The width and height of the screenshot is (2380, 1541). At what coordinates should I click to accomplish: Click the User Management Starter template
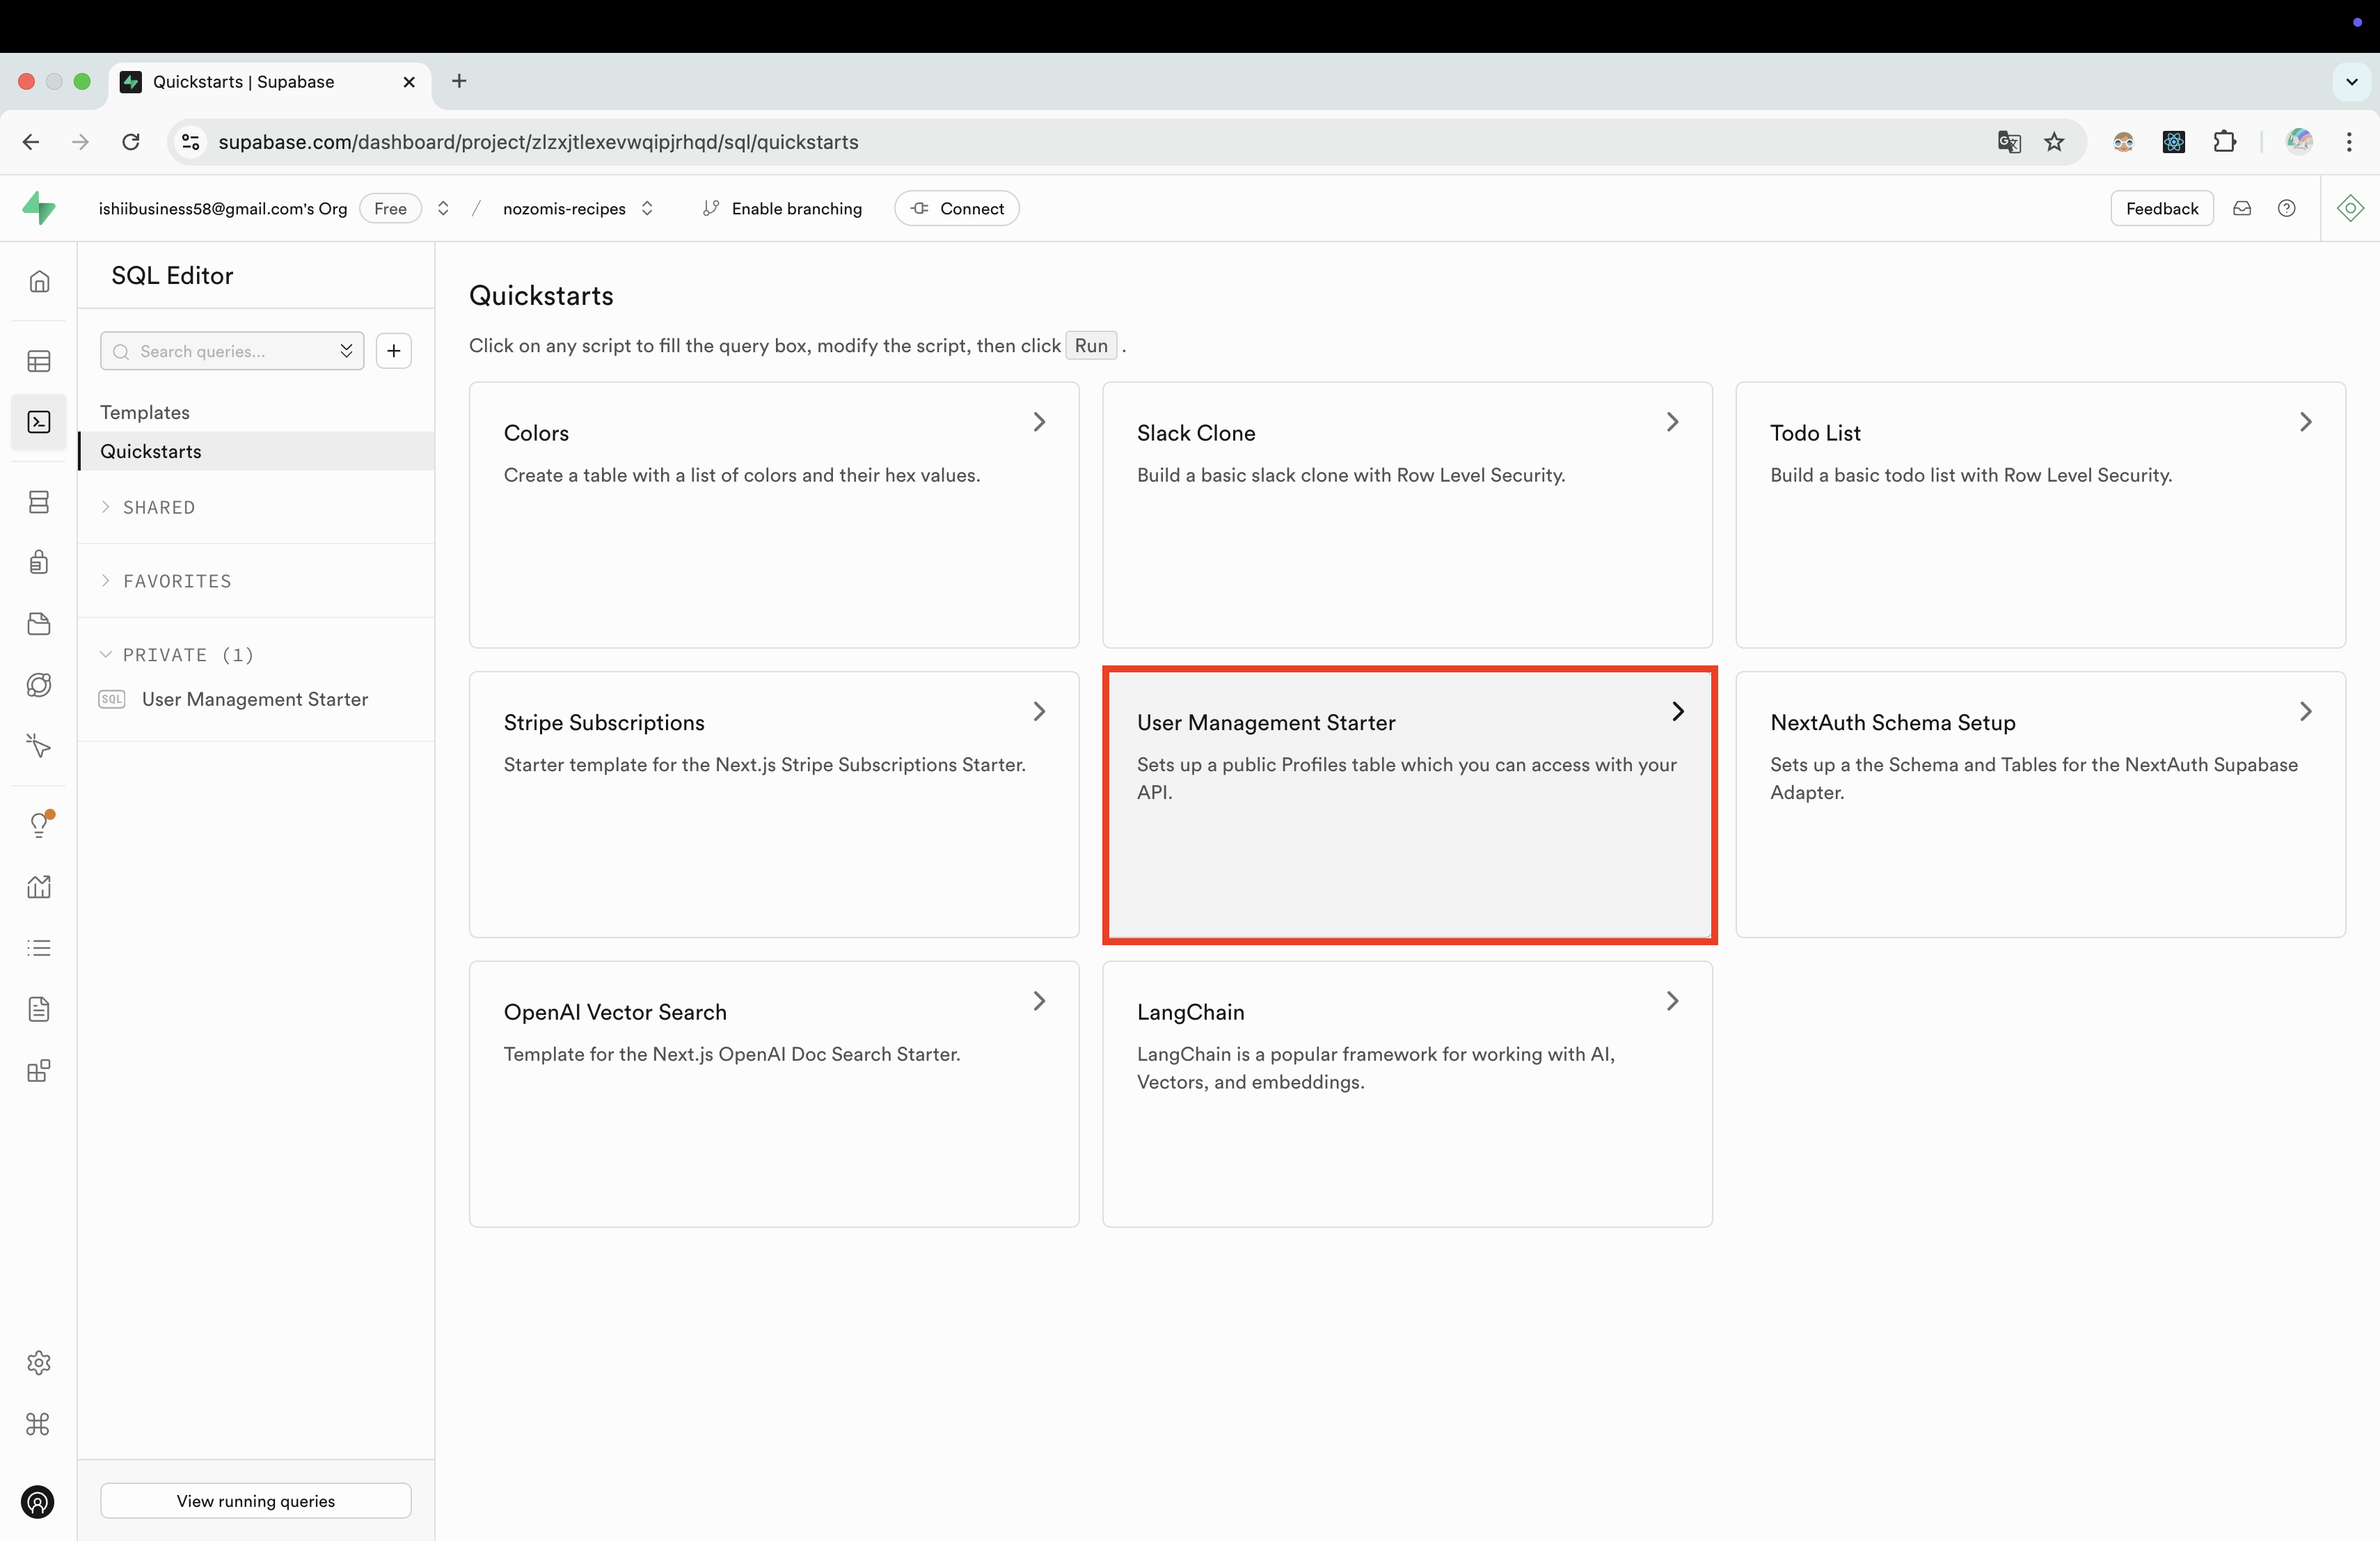point(1407,803)
